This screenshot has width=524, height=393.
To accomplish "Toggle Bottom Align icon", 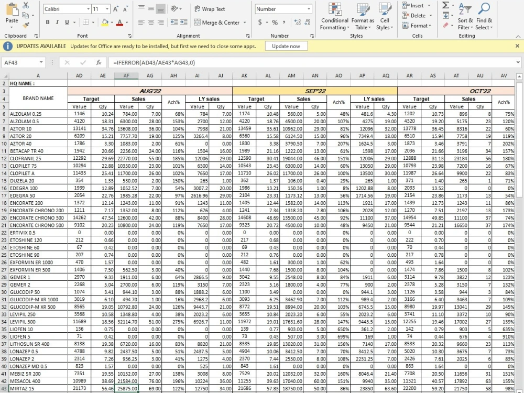I will (161, 9).
